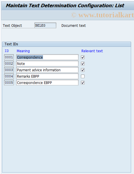
Task: Enable Relevant text for Remarks EBPP
Action: coord(83,76)
